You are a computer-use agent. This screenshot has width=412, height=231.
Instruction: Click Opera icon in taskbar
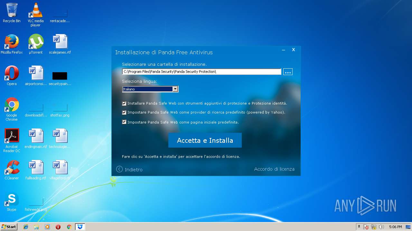point(58,227)
